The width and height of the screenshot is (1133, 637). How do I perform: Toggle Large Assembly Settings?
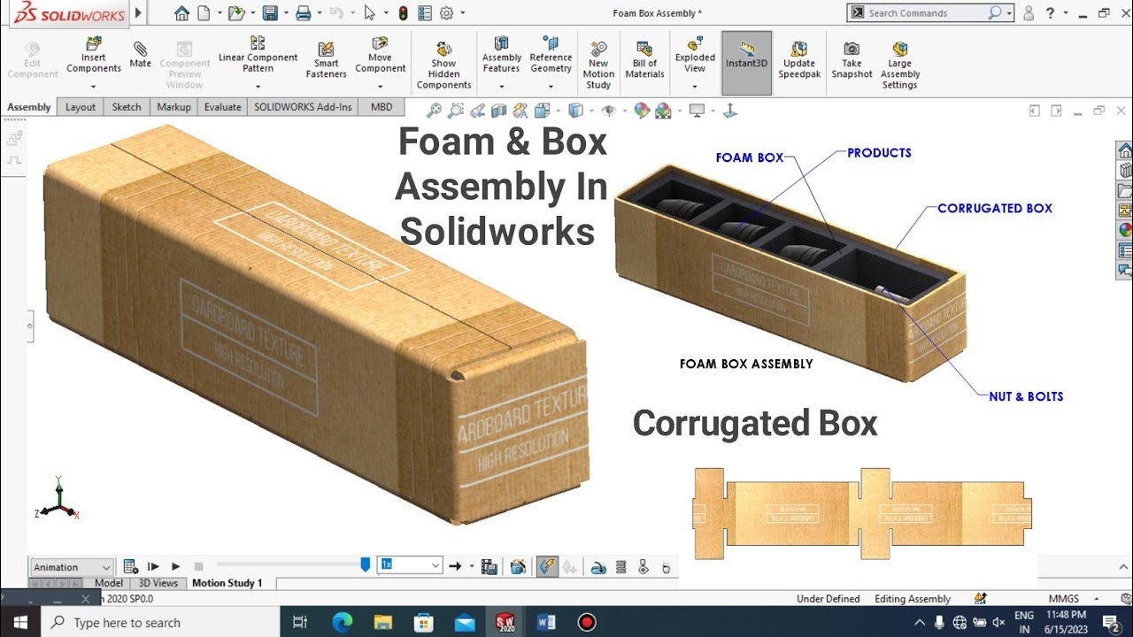click(899, 65)
